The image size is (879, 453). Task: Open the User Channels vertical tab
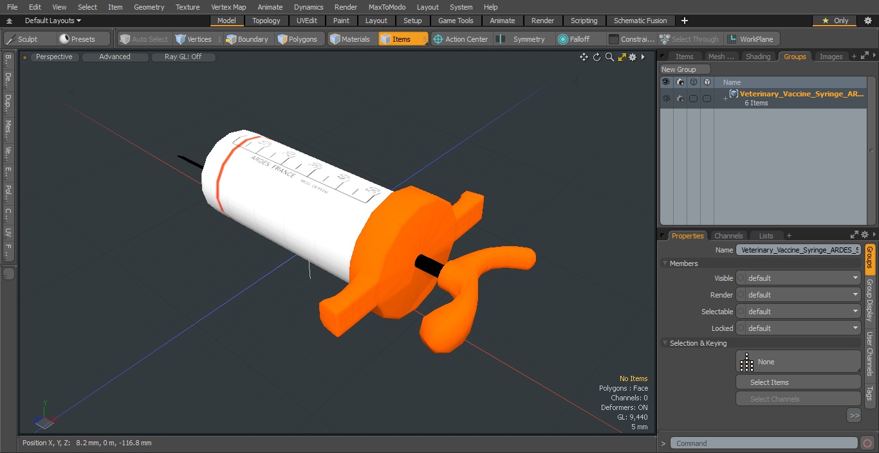[x=869, y=354]
